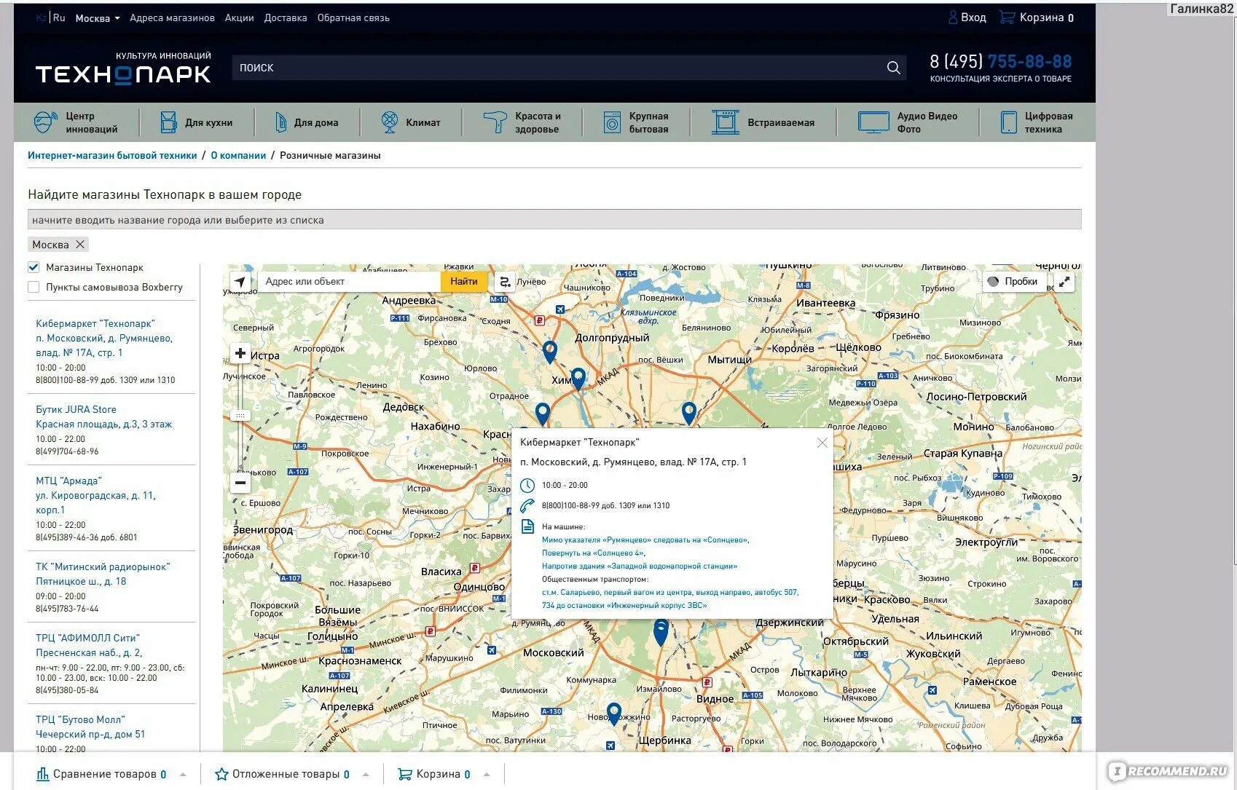The width and height of the screenshot is (1237, 790).
Task: Click the Центр инноваций category icon
Action: tap(45, 122)
